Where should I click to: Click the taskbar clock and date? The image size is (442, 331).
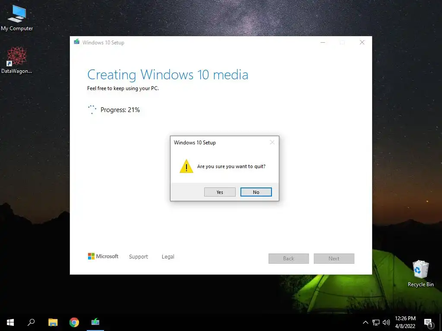click(x=405, y=322)
